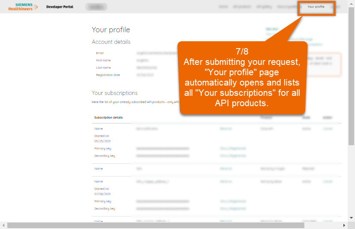This screenshot has height=229, width=355.
Task: Click the vertical scrollbar down arrow
Action: 352,218
